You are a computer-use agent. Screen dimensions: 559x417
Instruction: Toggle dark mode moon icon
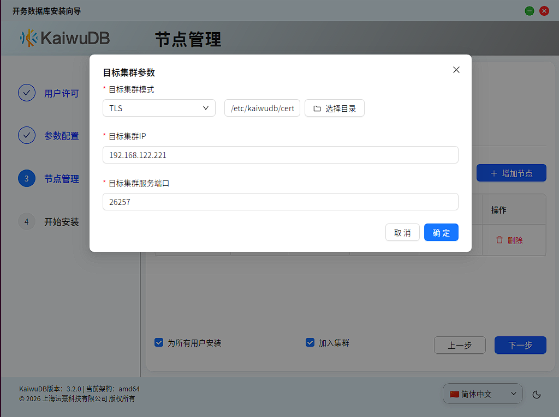coord(537,394)
